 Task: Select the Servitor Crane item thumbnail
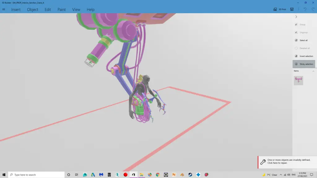tap(298, 80)
